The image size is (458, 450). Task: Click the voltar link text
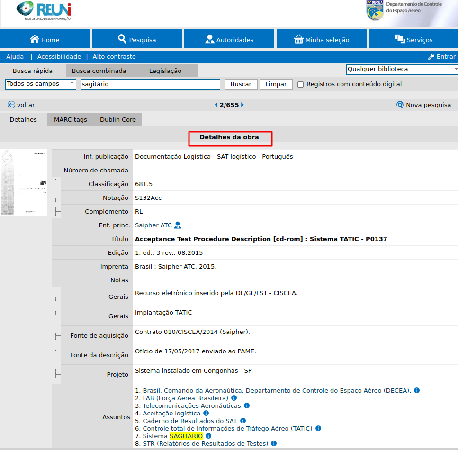[26, 105]
